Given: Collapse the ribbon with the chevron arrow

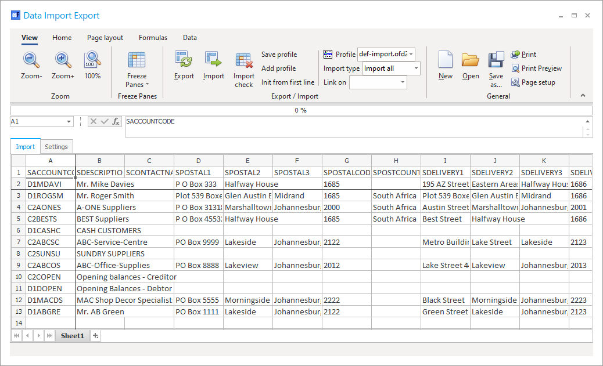Looking at the screenshot, I should [x=583, y=96].
